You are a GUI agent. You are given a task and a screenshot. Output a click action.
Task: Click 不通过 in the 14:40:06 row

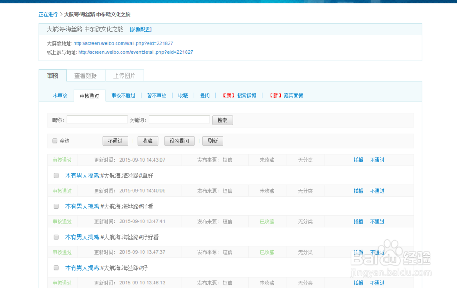[x=377, y=191]
